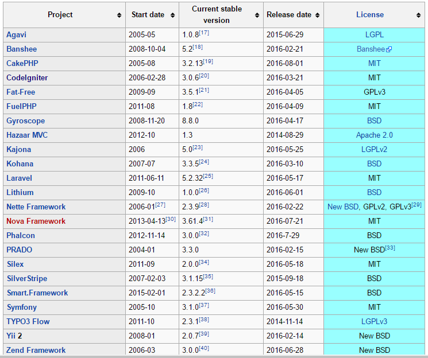Viewport: 428px width, 358px height.
Task: Open the CodeIgniter project link
Action: click(x=27, y=77)
